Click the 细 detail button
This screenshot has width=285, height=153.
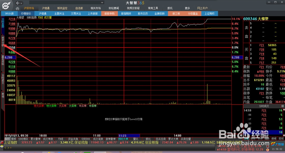click(x=282, y=106)
